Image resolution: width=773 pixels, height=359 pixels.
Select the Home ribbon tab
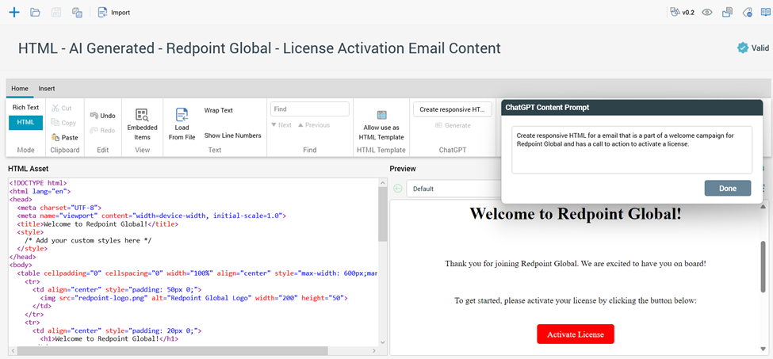[20, 89]
